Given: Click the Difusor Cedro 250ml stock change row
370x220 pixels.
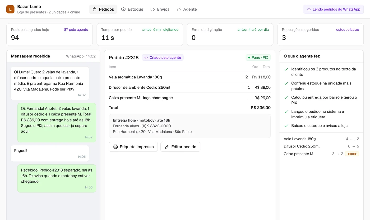Looking at the screenshot, I should tap(321, 146).
